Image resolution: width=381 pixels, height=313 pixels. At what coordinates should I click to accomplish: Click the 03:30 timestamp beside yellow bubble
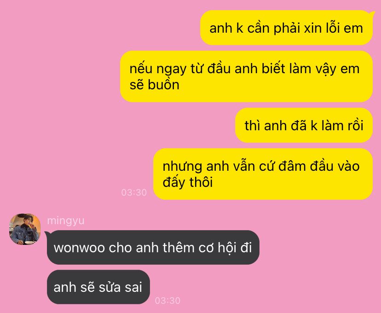coord(134,192)
